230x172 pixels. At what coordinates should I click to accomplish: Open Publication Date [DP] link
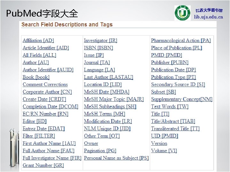point(173,70)
